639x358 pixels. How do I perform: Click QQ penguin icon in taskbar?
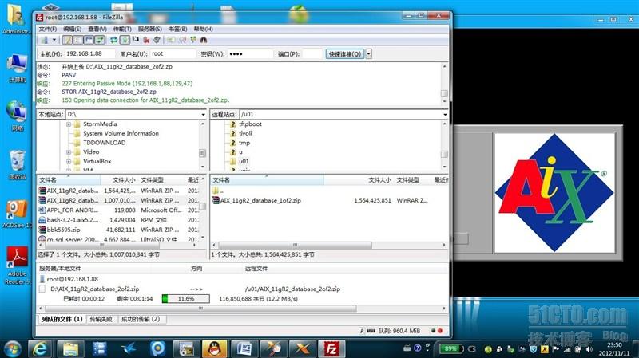[x=215, y=348]
